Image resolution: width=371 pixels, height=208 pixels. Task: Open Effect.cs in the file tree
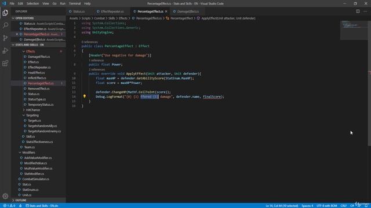(x=33, y=62)
